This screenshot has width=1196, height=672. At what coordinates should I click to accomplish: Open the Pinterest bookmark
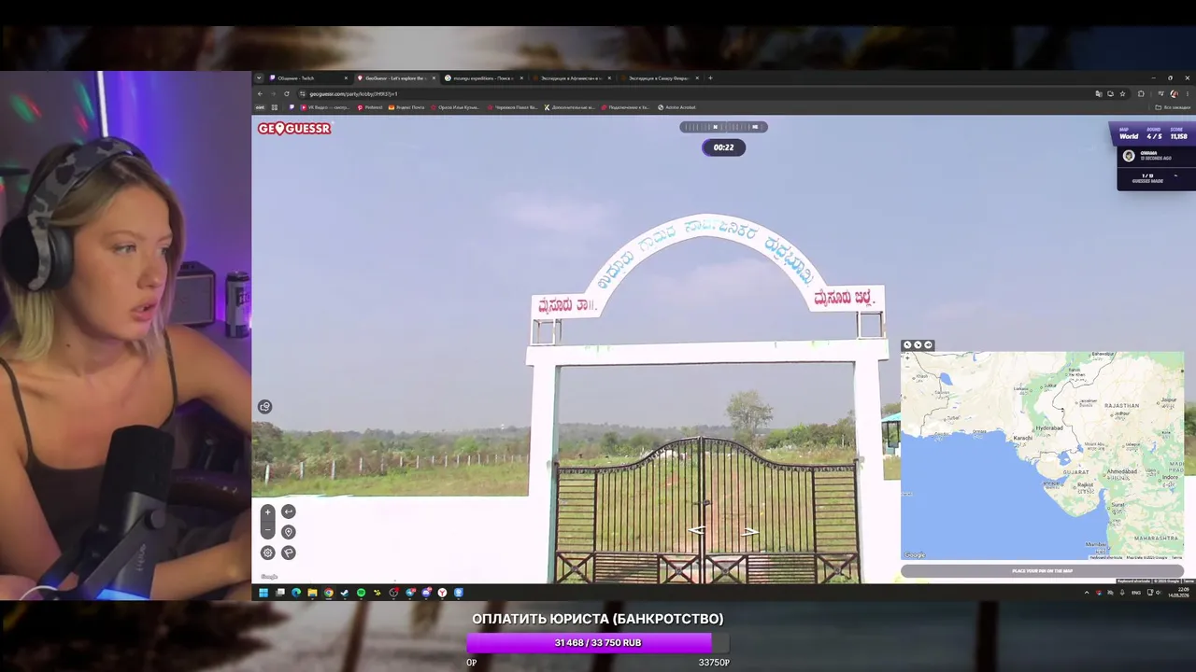(370, 107)
